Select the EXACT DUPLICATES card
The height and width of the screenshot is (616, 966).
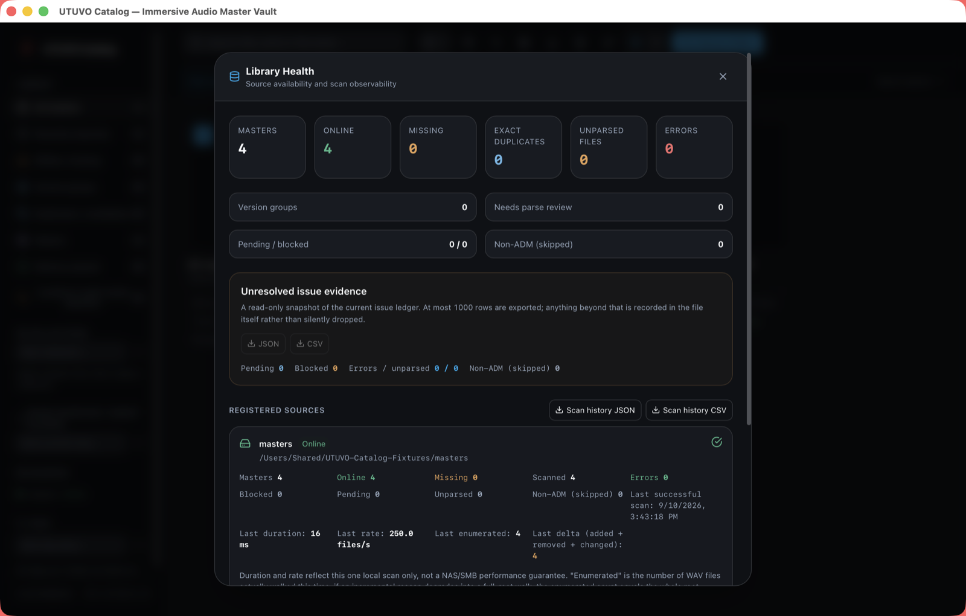523,147
